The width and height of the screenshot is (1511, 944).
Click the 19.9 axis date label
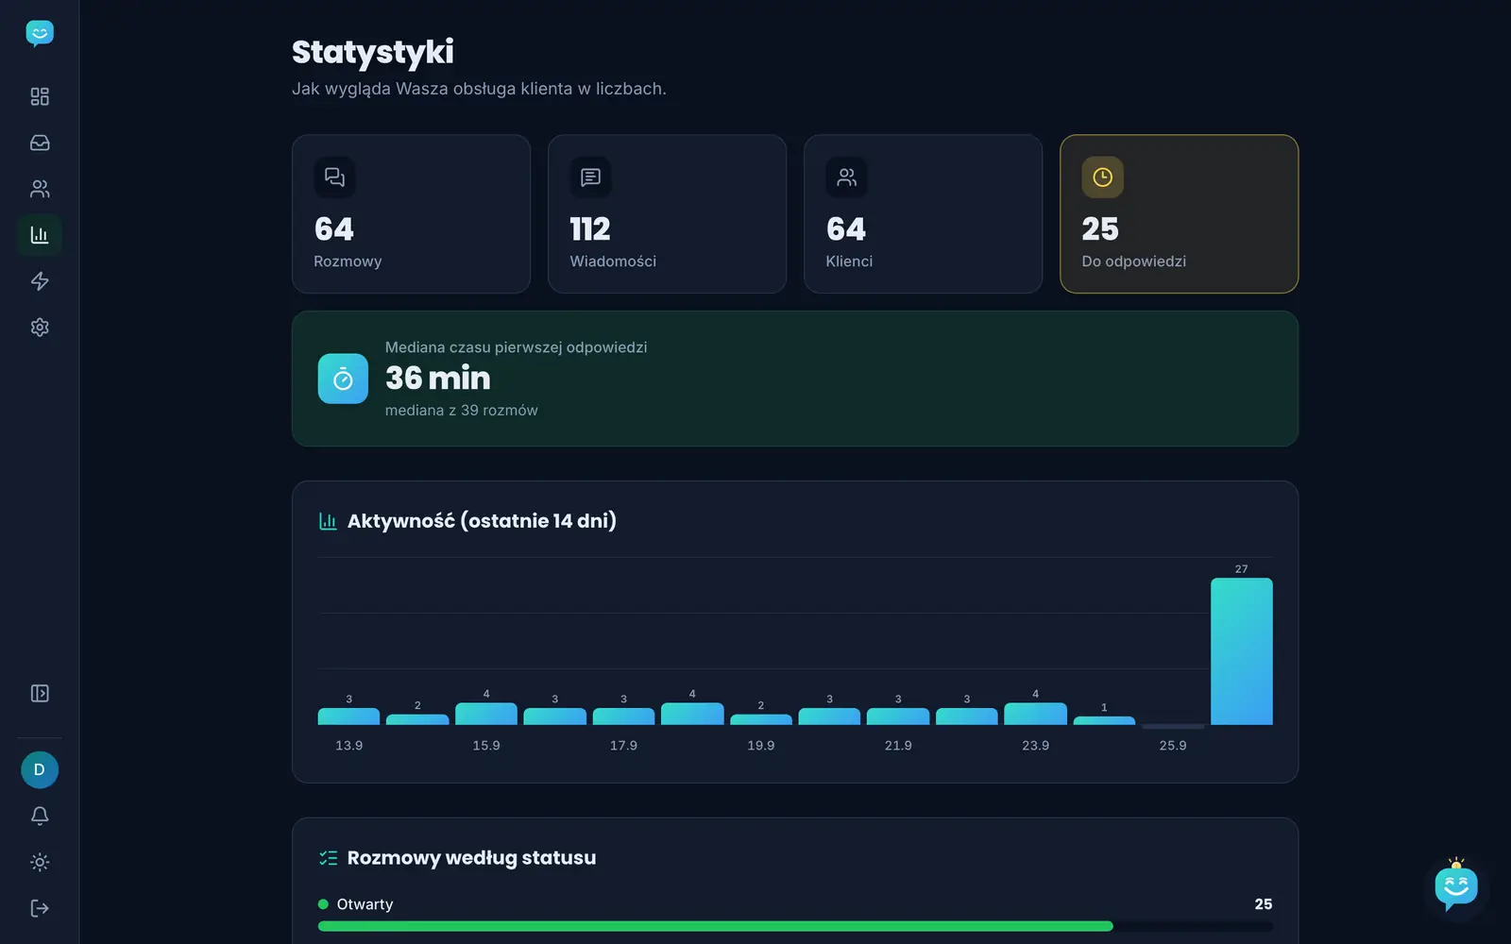(761, 746)
